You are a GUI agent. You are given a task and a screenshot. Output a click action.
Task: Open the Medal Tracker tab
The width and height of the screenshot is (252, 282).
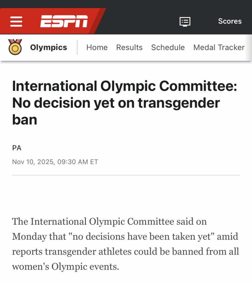[219, 47]
